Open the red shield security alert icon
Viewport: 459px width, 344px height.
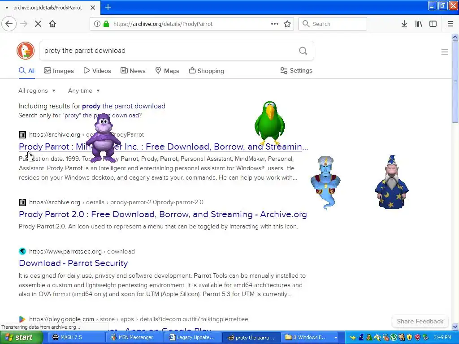417,337
